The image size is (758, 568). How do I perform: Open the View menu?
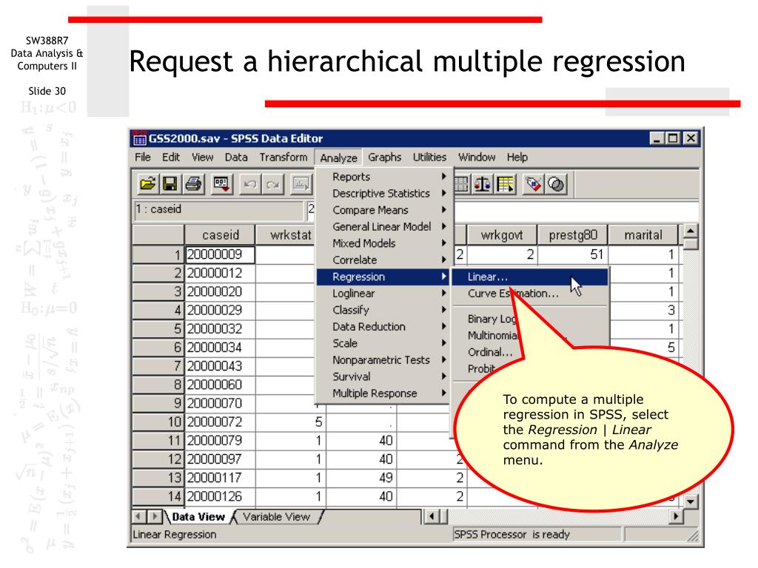(x=202, y=158)
